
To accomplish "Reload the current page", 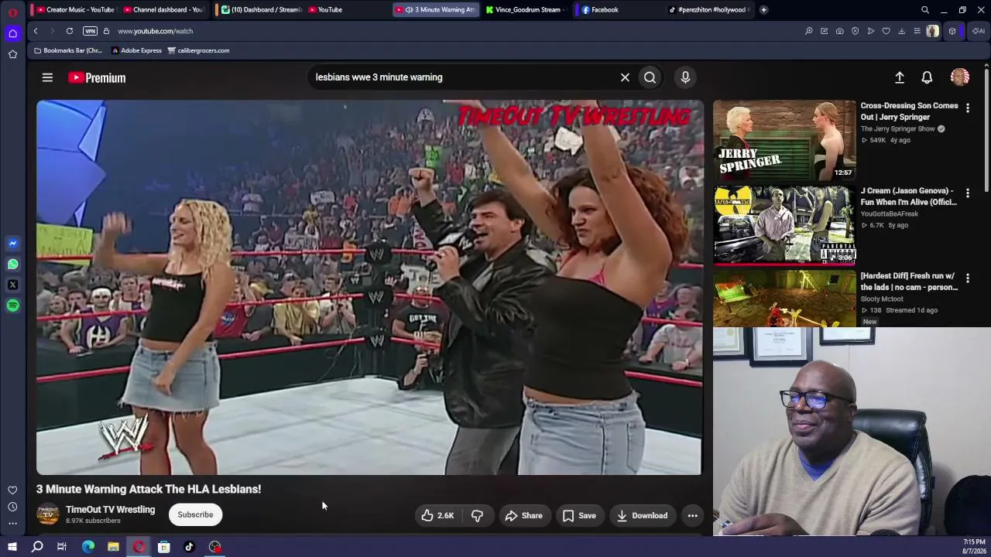I will tap(70, 31).
